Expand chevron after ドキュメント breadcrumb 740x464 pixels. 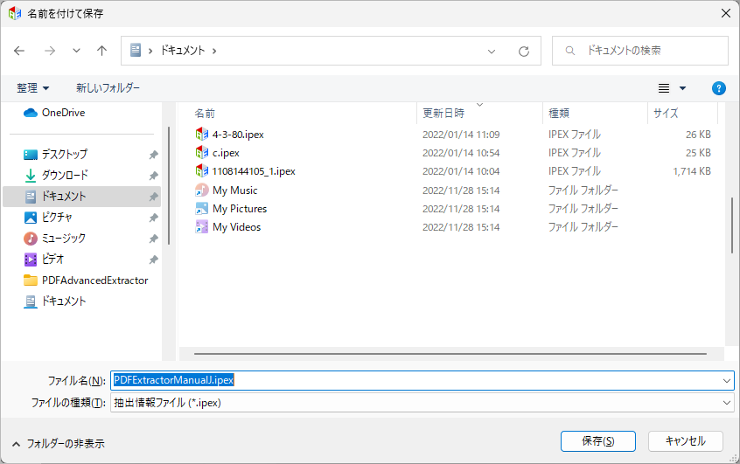pyautogui.click(x=214, y=51)
